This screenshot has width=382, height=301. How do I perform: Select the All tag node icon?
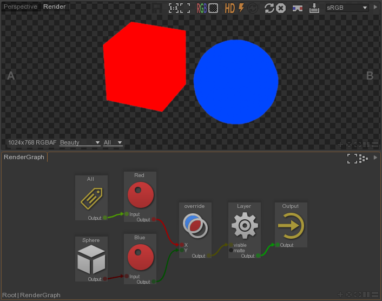[x=91, y=199]
